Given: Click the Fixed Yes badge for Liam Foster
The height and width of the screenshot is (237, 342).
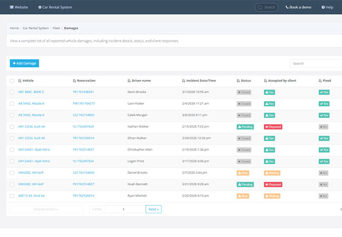Looking at the screenshot, I should pos(324,104).
